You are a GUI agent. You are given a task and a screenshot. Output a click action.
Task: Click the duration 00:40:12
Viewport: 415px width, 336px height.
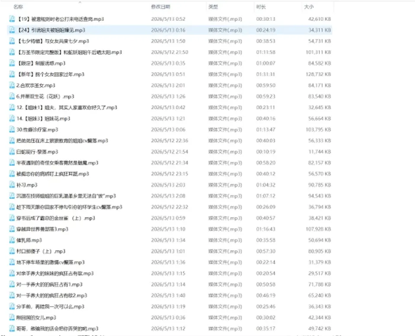266,174
